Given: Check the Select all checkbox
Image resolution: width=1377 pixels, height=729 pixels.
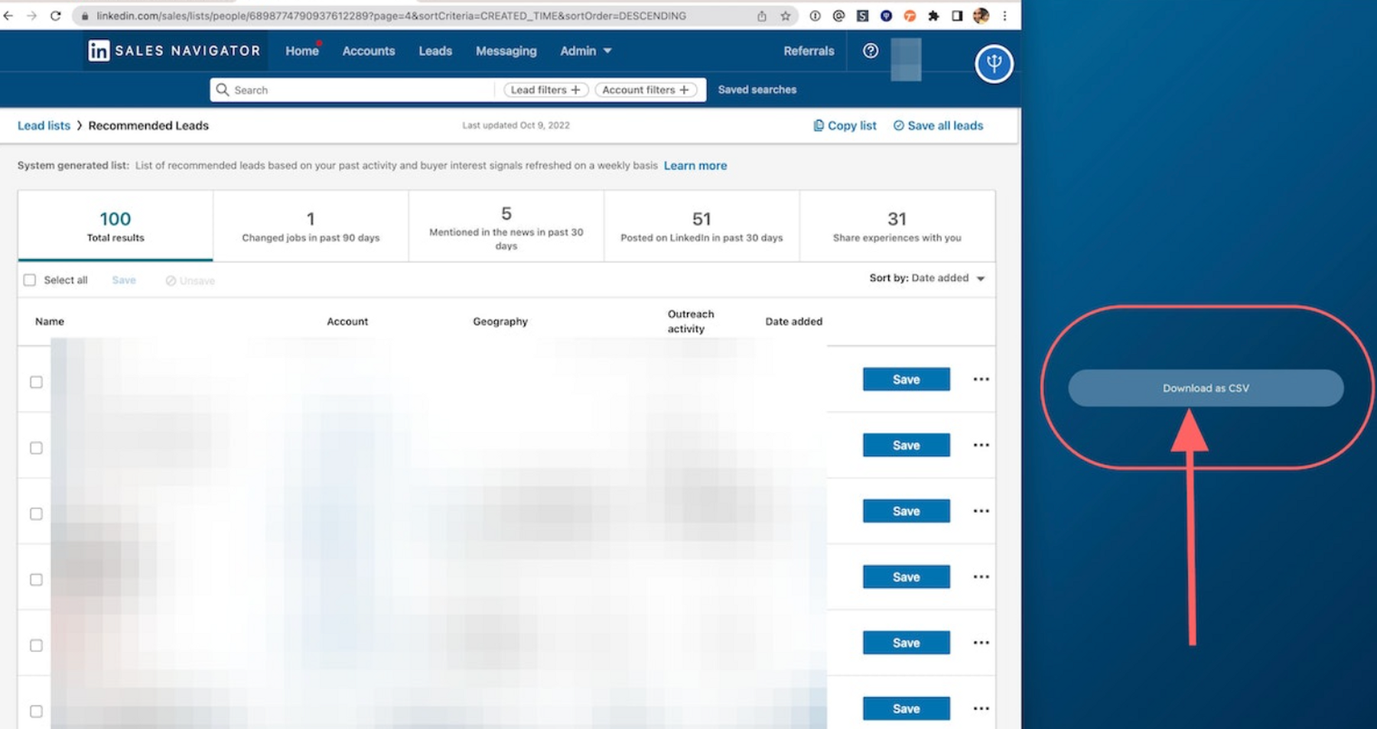Looking at the screenshot, I should [30, 280].
